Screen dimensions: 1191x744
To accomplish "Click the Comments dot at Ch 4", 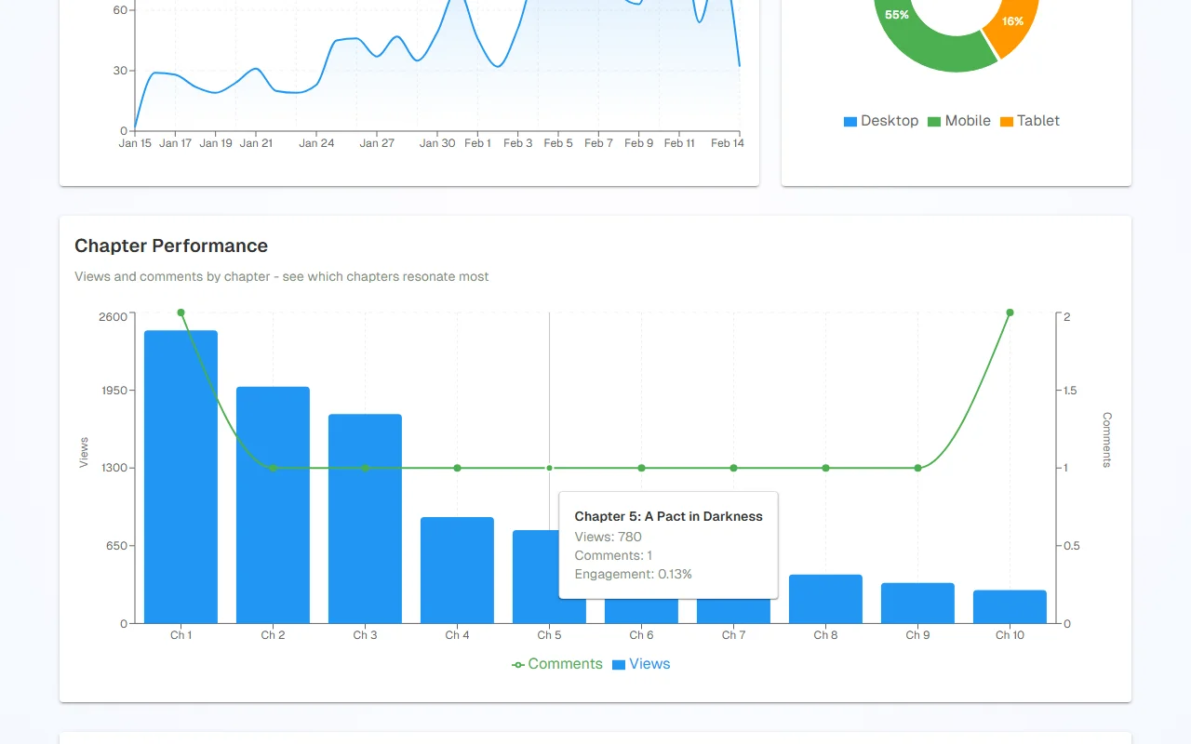I will 457,468.
